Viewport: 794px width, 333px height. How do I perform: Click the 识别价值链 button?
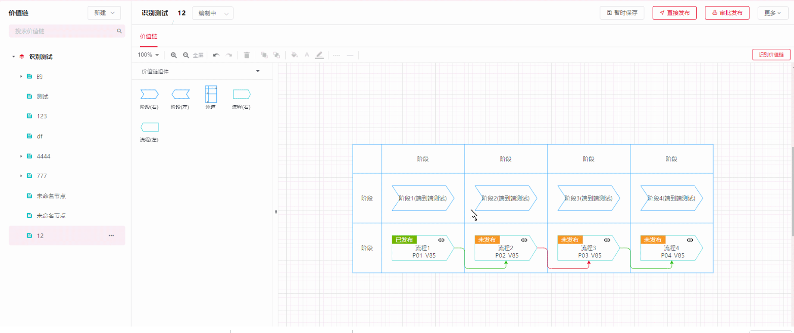tap(771, 55)
